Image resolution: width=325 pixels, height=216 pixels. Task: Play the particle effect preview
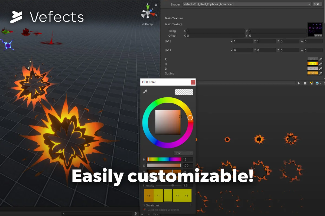click(298, 83)
